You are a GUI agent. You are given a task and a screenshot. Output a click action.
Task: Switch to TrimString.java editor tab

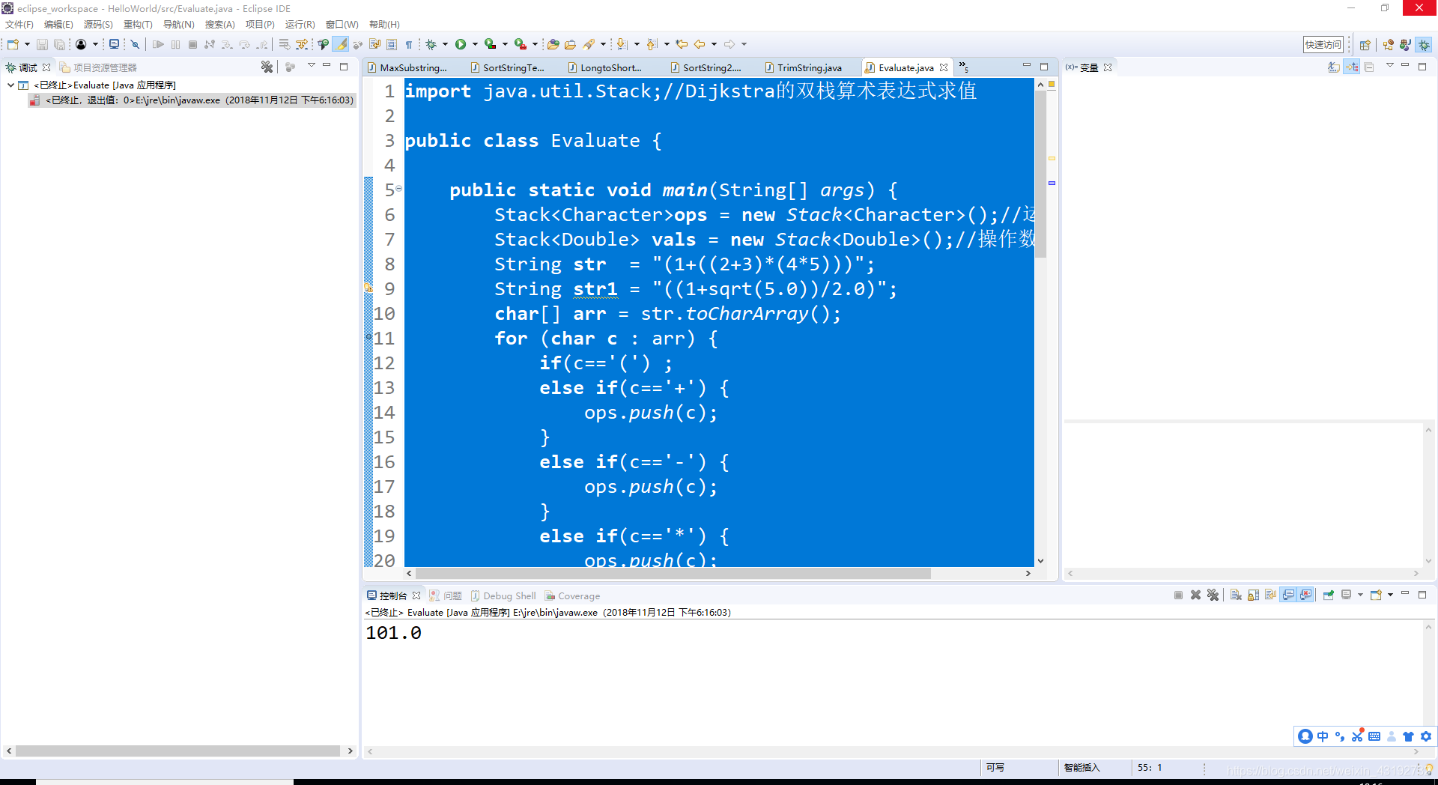click(x=803, y=67)
